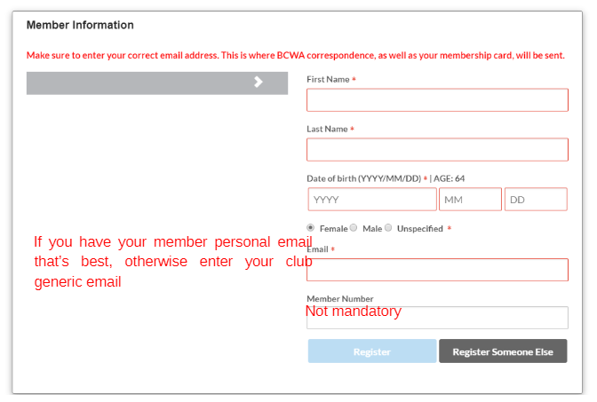Click the DD birth day field
The image size is (597, 402).
point(536,200)
